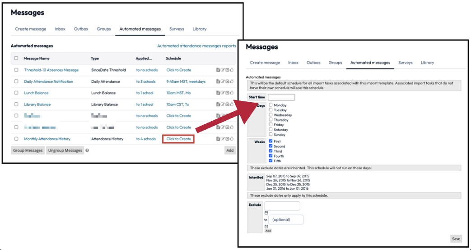The height and width of the screenshot is (250, 471).
Task: Toggle the select-all checkbox in table header
Action: 16,58
